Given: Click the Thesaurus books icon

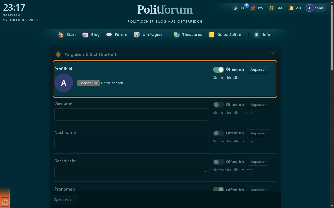Looking at the screenshot, I should tap(177, 35).
